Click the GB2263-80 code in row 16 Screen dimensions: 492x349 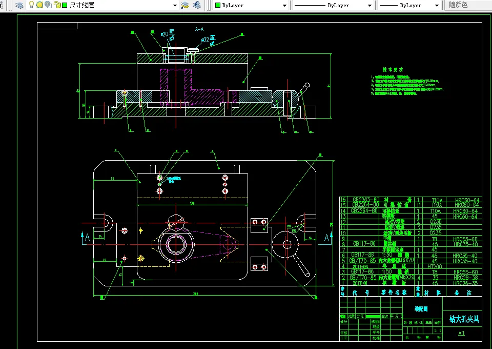click(365, 200)
